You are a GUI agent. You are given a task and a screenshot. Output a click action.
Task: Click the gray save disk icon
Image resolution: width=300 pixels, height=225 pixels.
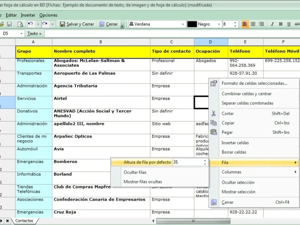coord(9,24)
